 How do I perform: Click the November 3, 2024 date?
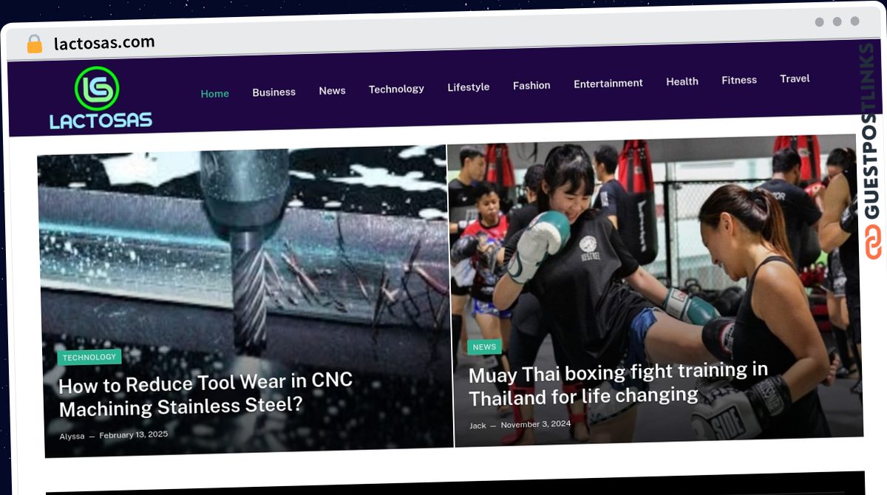(536, 424)
